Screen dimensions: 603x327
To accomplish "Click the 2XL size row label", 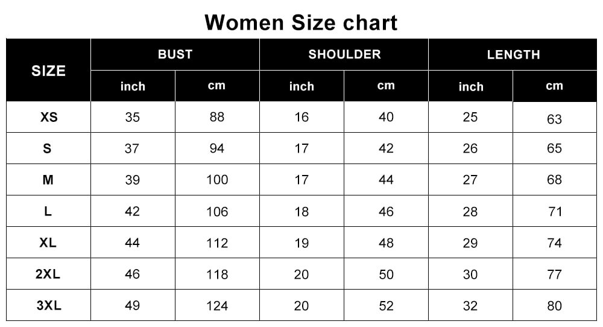I will coord(48,274).
